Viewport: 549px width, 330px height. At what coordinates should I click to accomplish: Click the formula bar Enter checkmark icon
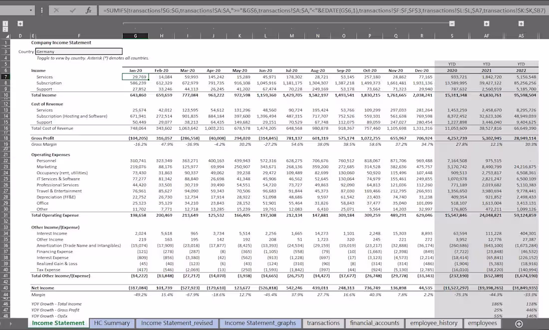click(x=72, y=10)
